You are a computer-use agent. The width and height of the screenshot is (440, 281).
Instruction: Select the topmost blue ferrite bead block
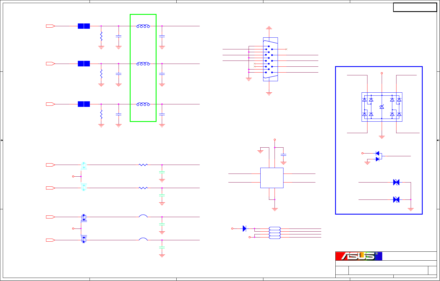coord(84,26)
